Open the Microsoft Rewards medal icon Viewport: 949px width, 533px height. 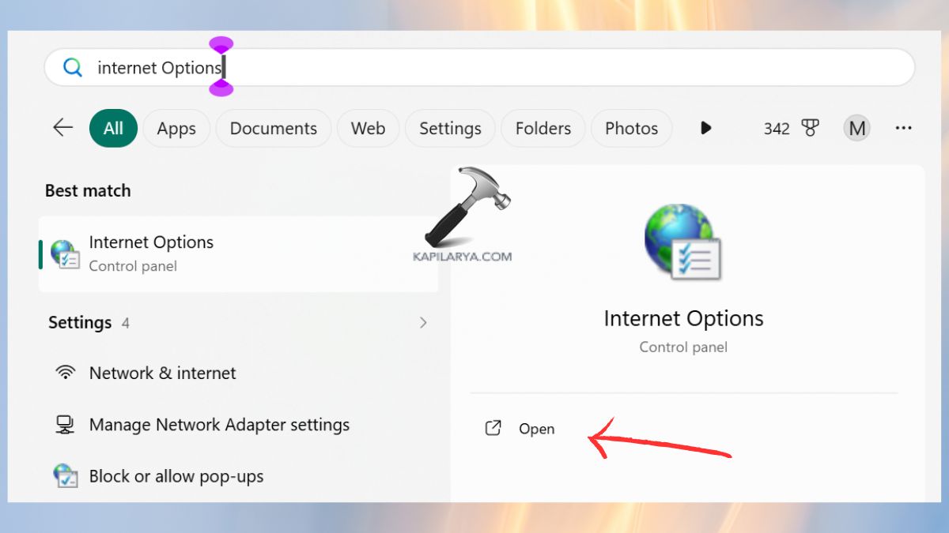pos(811,128)
